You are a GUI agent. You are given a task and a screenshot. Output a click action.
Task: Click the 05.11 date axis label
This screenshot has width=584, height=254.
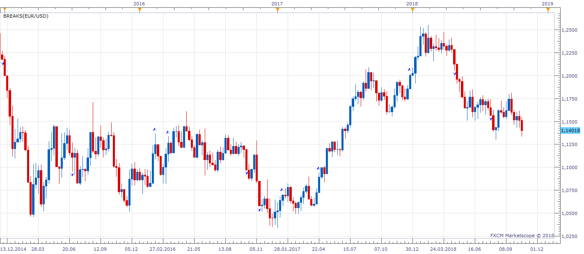(256, 249)
